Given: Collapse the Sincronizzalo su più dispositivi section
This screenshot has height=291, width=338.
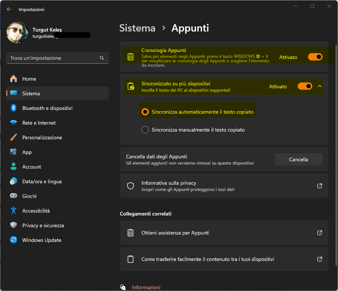Looking at the screenshot, I should pyautogui.click(x=319, y=86).
